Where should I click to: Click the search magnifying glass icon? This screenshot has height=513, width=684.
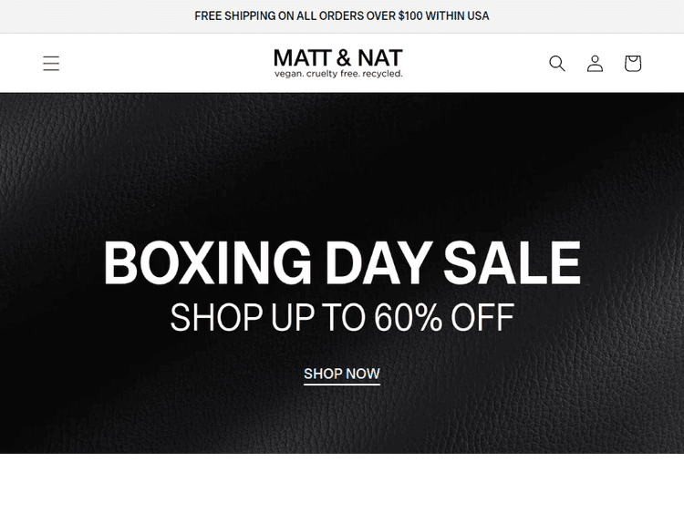pyautogui.click(x=557, y=63)
